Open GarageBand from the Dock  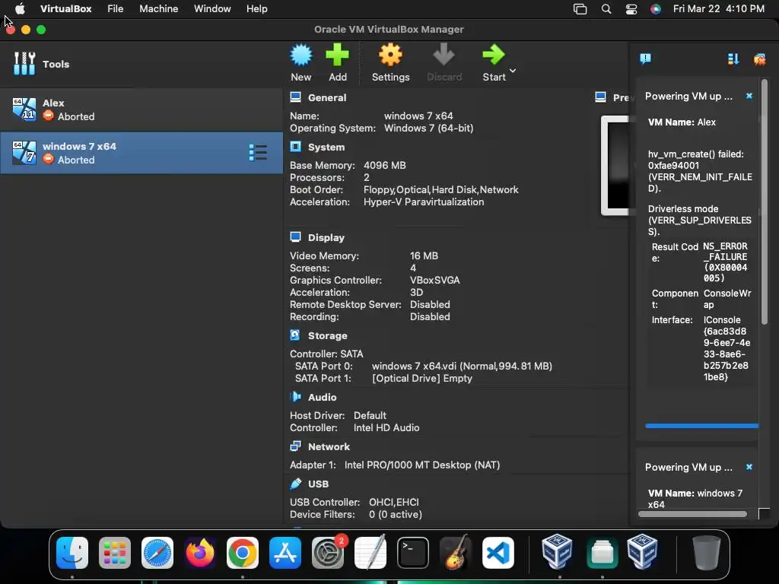click(x=456, y=552)
